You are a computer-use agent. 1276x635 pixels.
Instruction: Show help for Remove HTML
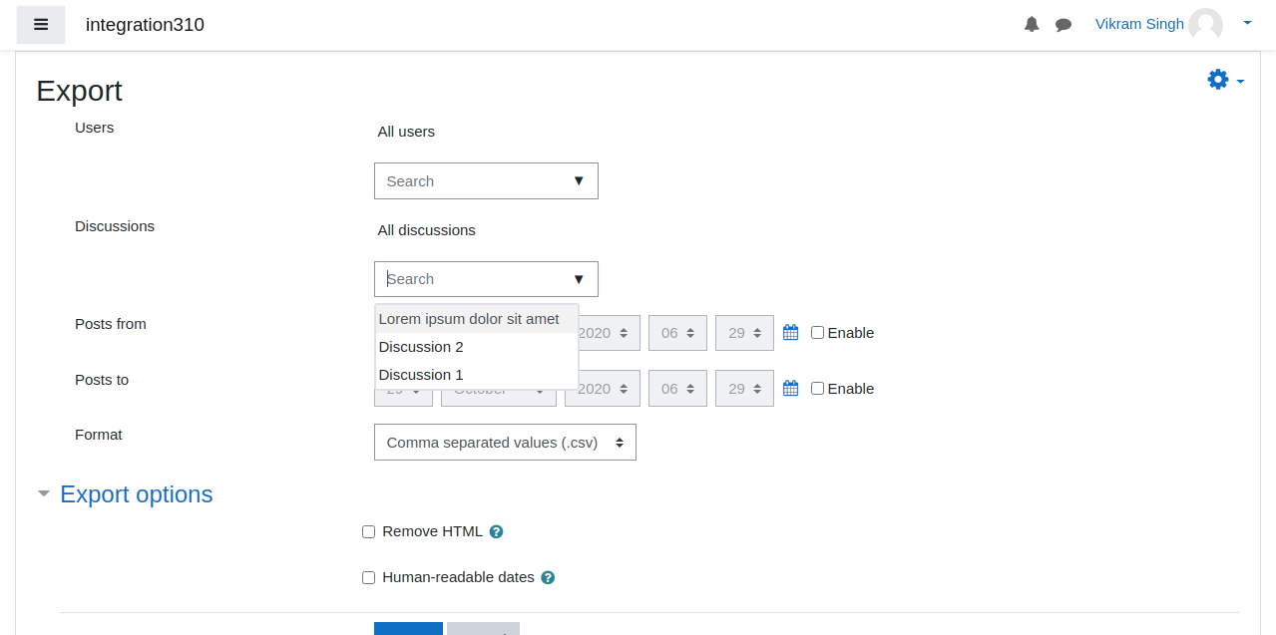pos(496,532)
